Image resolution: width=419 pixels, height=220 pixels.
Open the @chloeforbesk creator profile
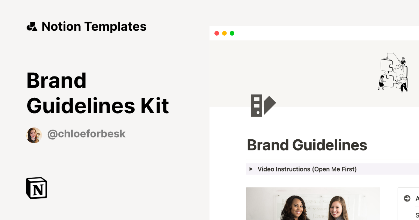pyautogui.click(x=86, y=134)
